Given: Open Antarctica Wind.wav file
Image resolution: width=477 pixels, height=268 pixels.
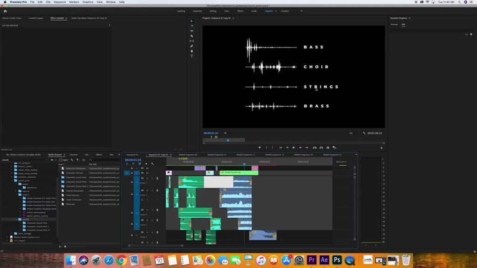Looking at the screenshot, I should click(75, 168).
